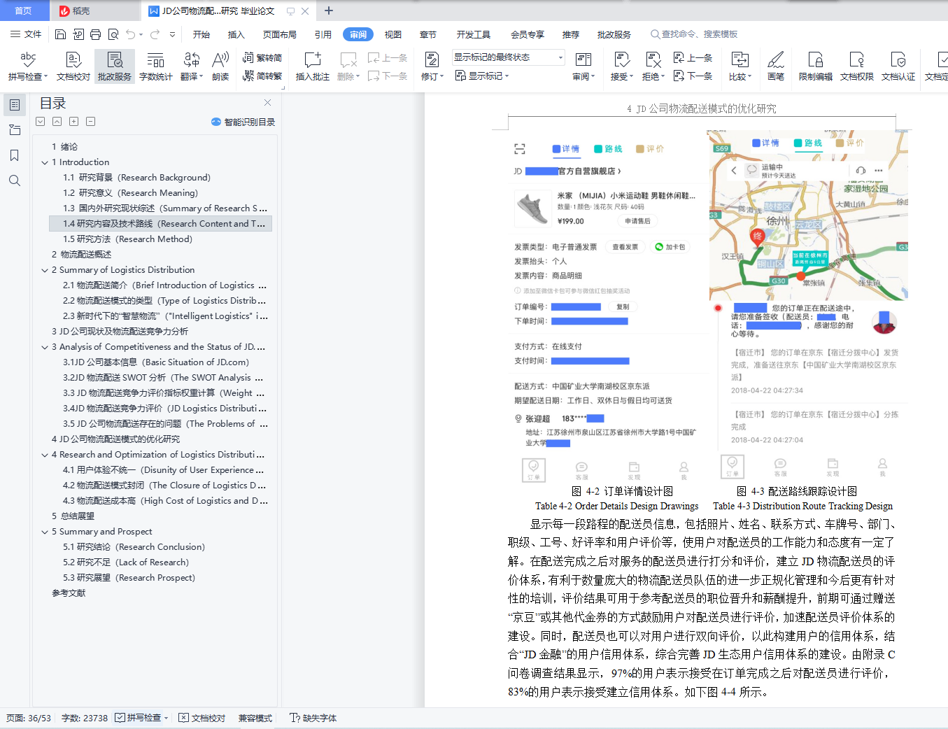The width and height of the screenshot is (948, 729).
Task: Click the print preview icon
Action: [113, 34]
